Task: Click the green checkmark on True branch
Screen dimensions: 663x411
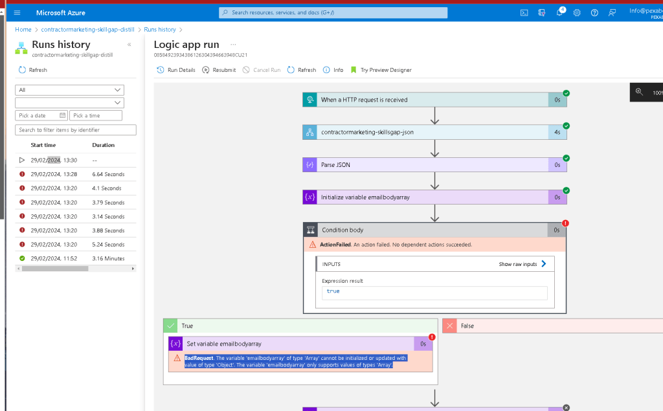Action: pos(170,326)
